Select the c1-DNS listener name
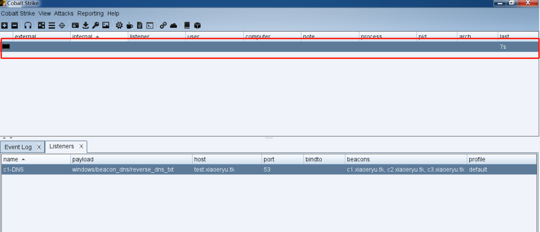Viewport: 540px width, 232px height. pos(14,169)
